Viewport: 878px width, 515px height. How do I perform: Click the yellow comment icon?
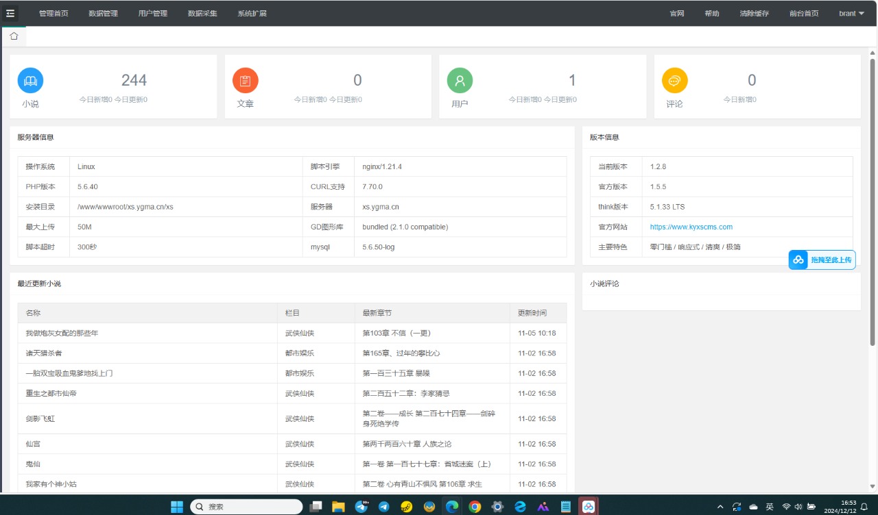674,80
